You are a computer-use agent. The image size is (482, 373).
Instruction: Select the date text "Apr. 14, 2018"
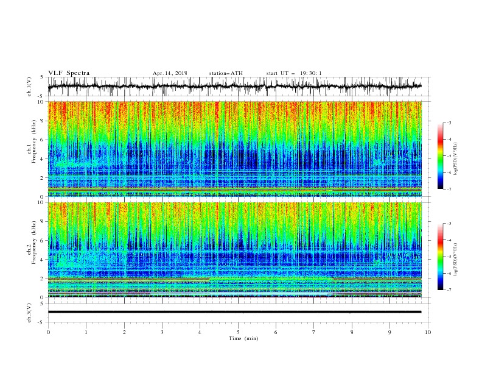tap(170, 73)
